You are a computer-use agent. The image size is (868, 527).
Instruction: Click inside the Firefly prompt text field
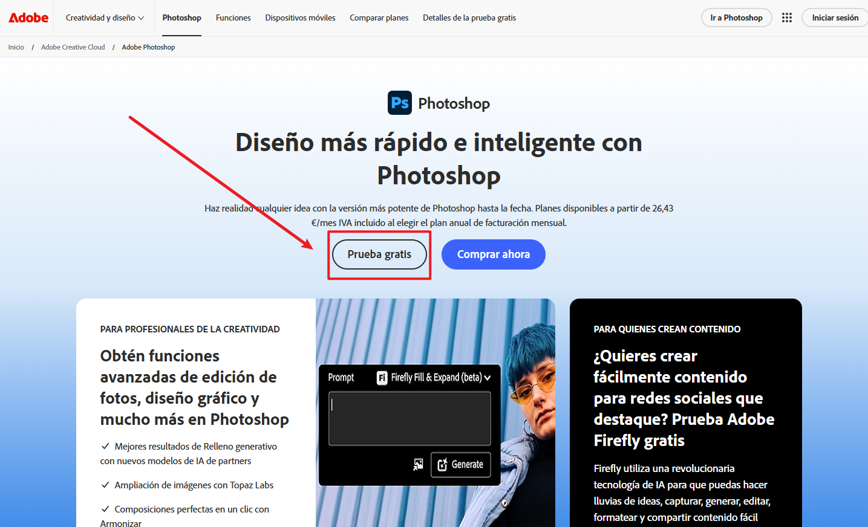point(409,417)
